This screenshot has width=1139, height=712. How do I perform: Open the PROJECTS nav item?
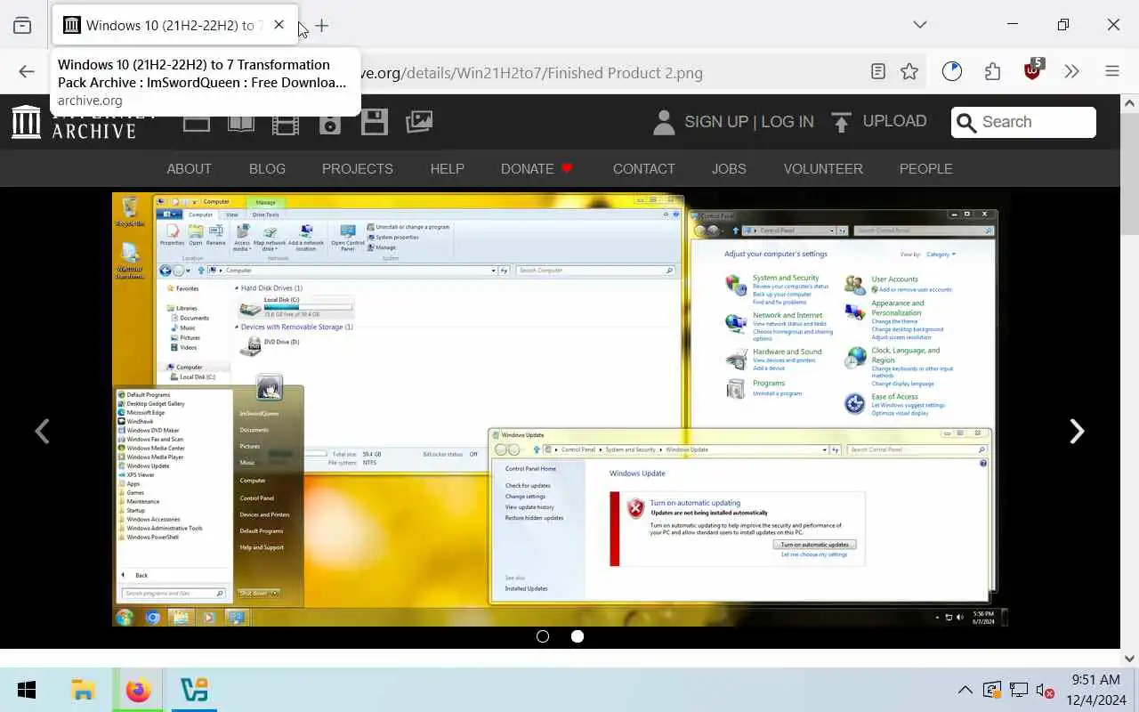point(357,168)
